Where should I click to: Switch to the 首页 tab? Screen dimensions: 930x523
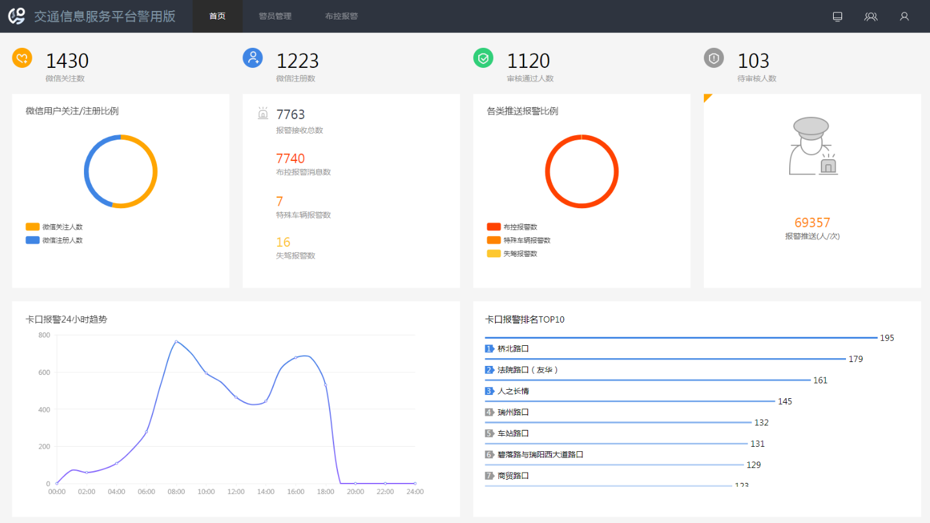(x=217, y=16)
